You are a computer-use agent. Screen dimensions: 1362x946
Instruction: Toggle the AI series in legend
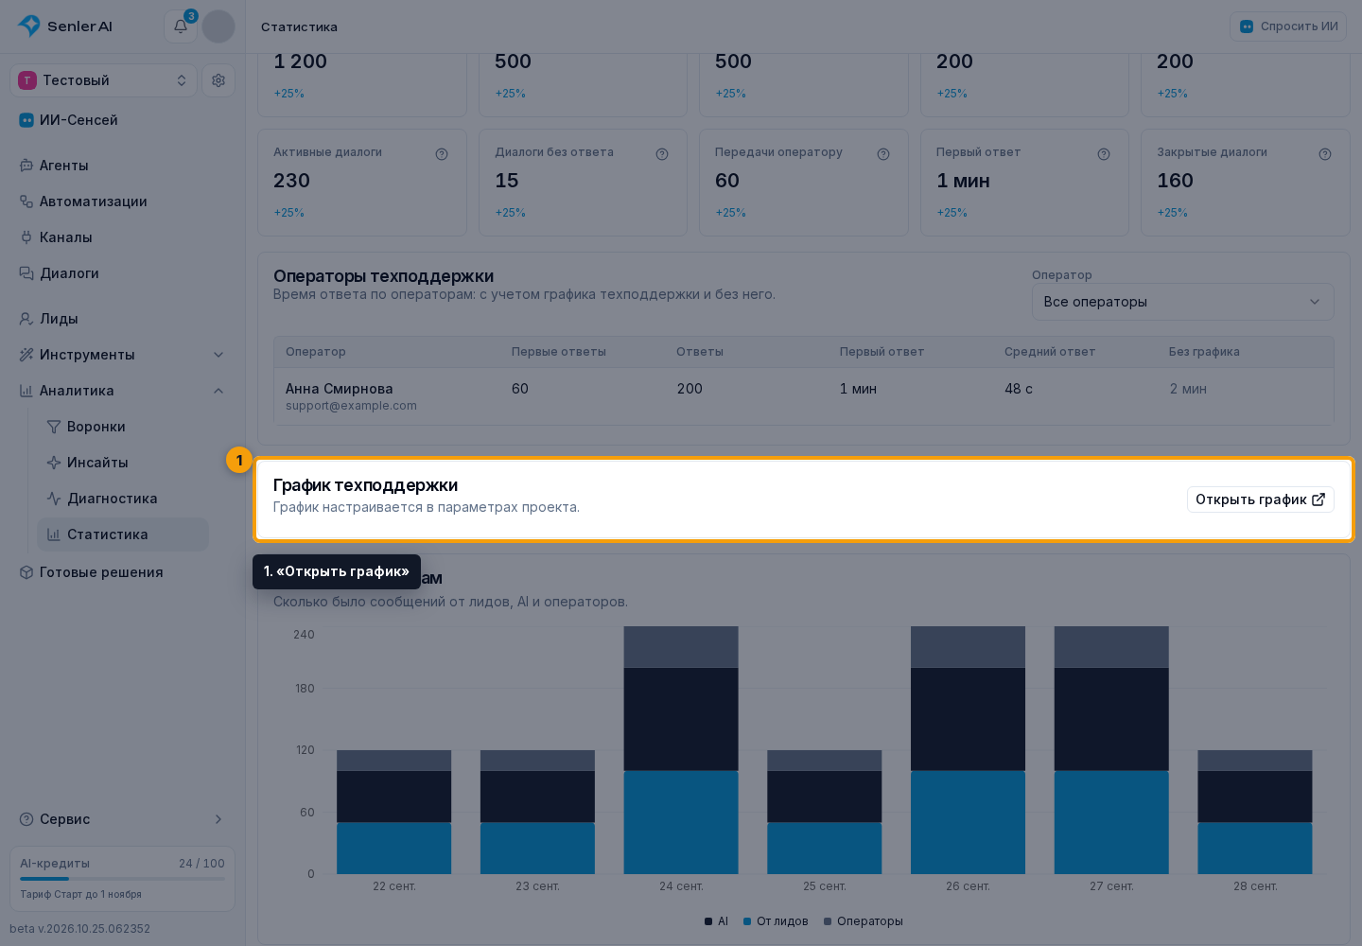coord(716,921)
